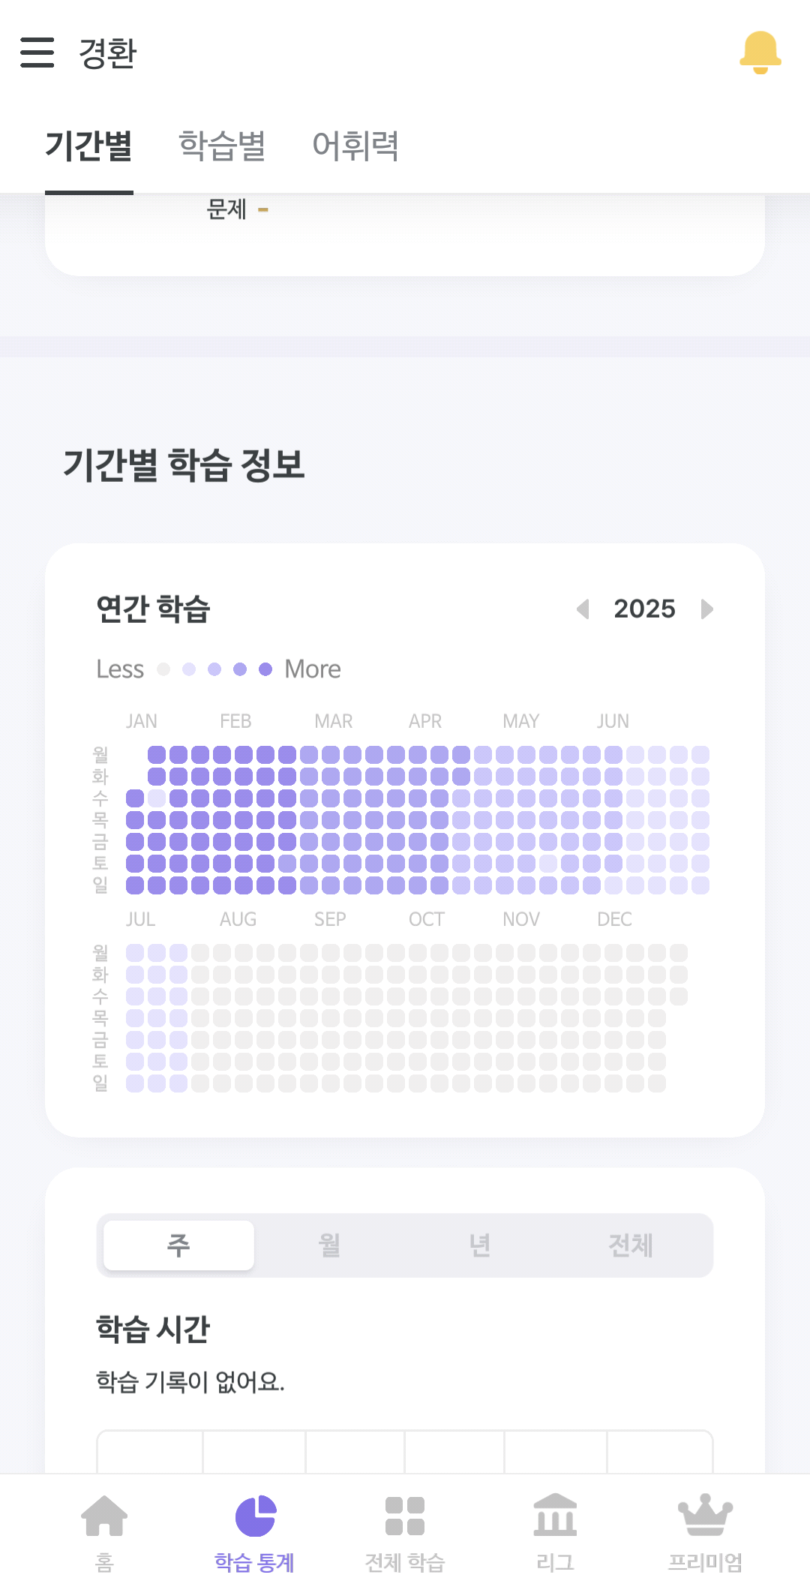Screen dimensions: 810x1593
Task: Select the 주 (week) period option
Action: [178, 1246]
